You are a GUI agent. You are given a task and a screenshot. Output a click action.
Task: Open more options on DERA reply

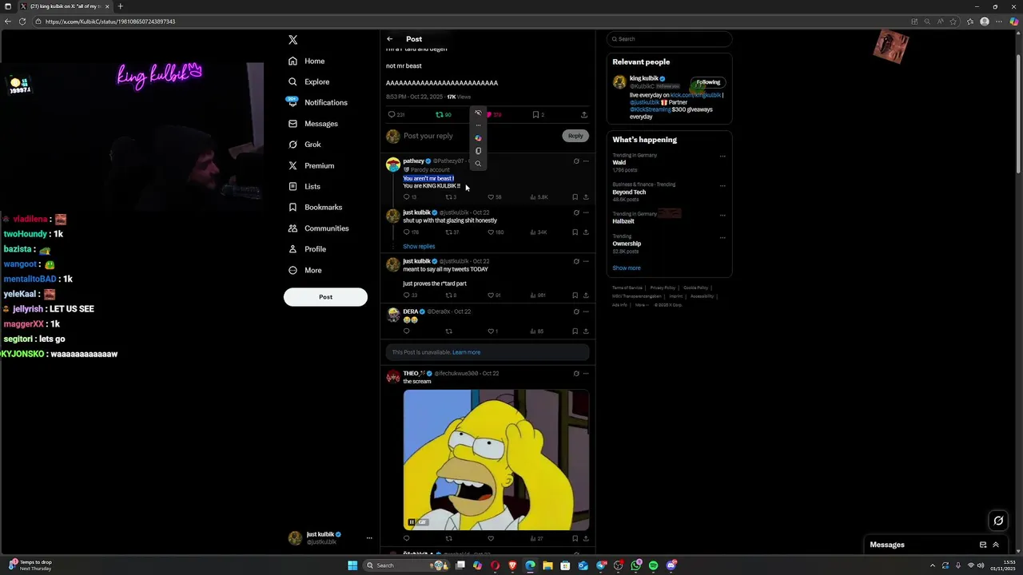tap(586, 311)
